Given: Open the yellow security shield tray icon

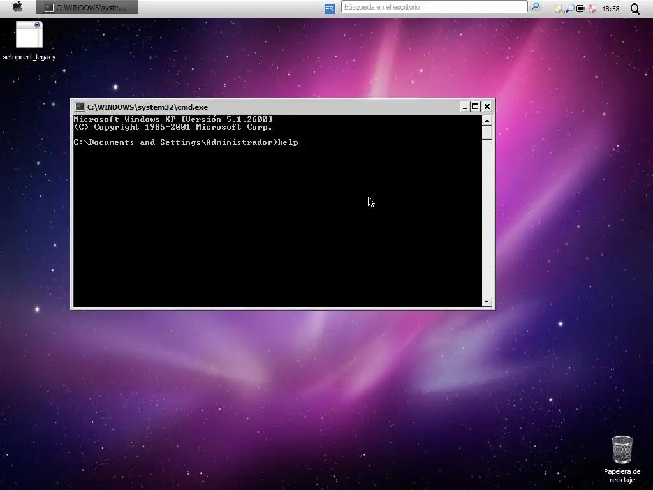Looking at the screenshot, I should (557, 9).
